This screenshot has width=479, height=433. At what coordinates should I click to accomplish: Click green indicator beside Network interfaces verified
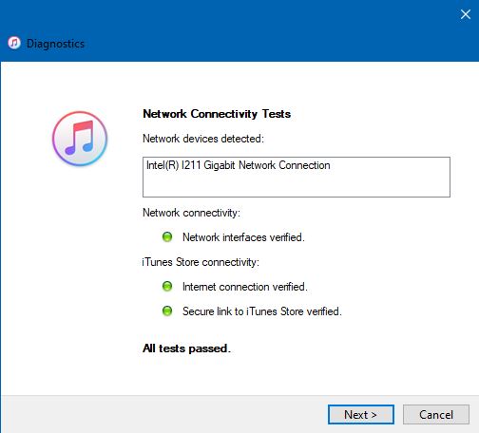tap(167, 237)
